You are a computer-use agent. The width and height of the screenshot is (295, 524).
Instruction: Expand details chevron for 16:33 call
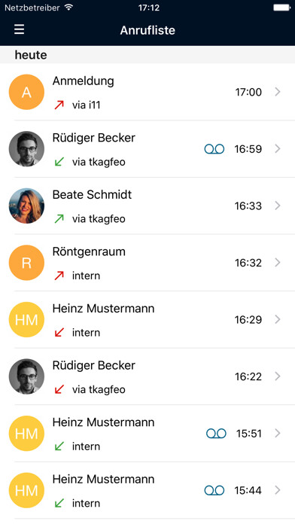(x=278, y=206)
